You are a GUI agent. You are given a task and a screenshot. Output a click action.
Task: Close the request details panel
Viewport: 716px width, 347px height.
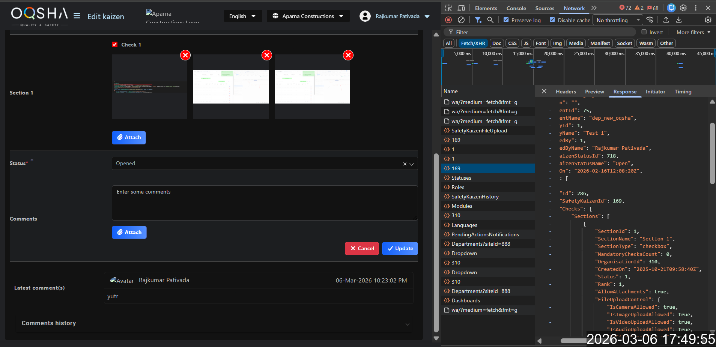pyautogui.click(x=544, y=91)
